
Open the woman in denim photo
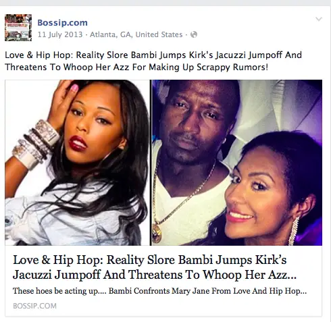point(78,163)
